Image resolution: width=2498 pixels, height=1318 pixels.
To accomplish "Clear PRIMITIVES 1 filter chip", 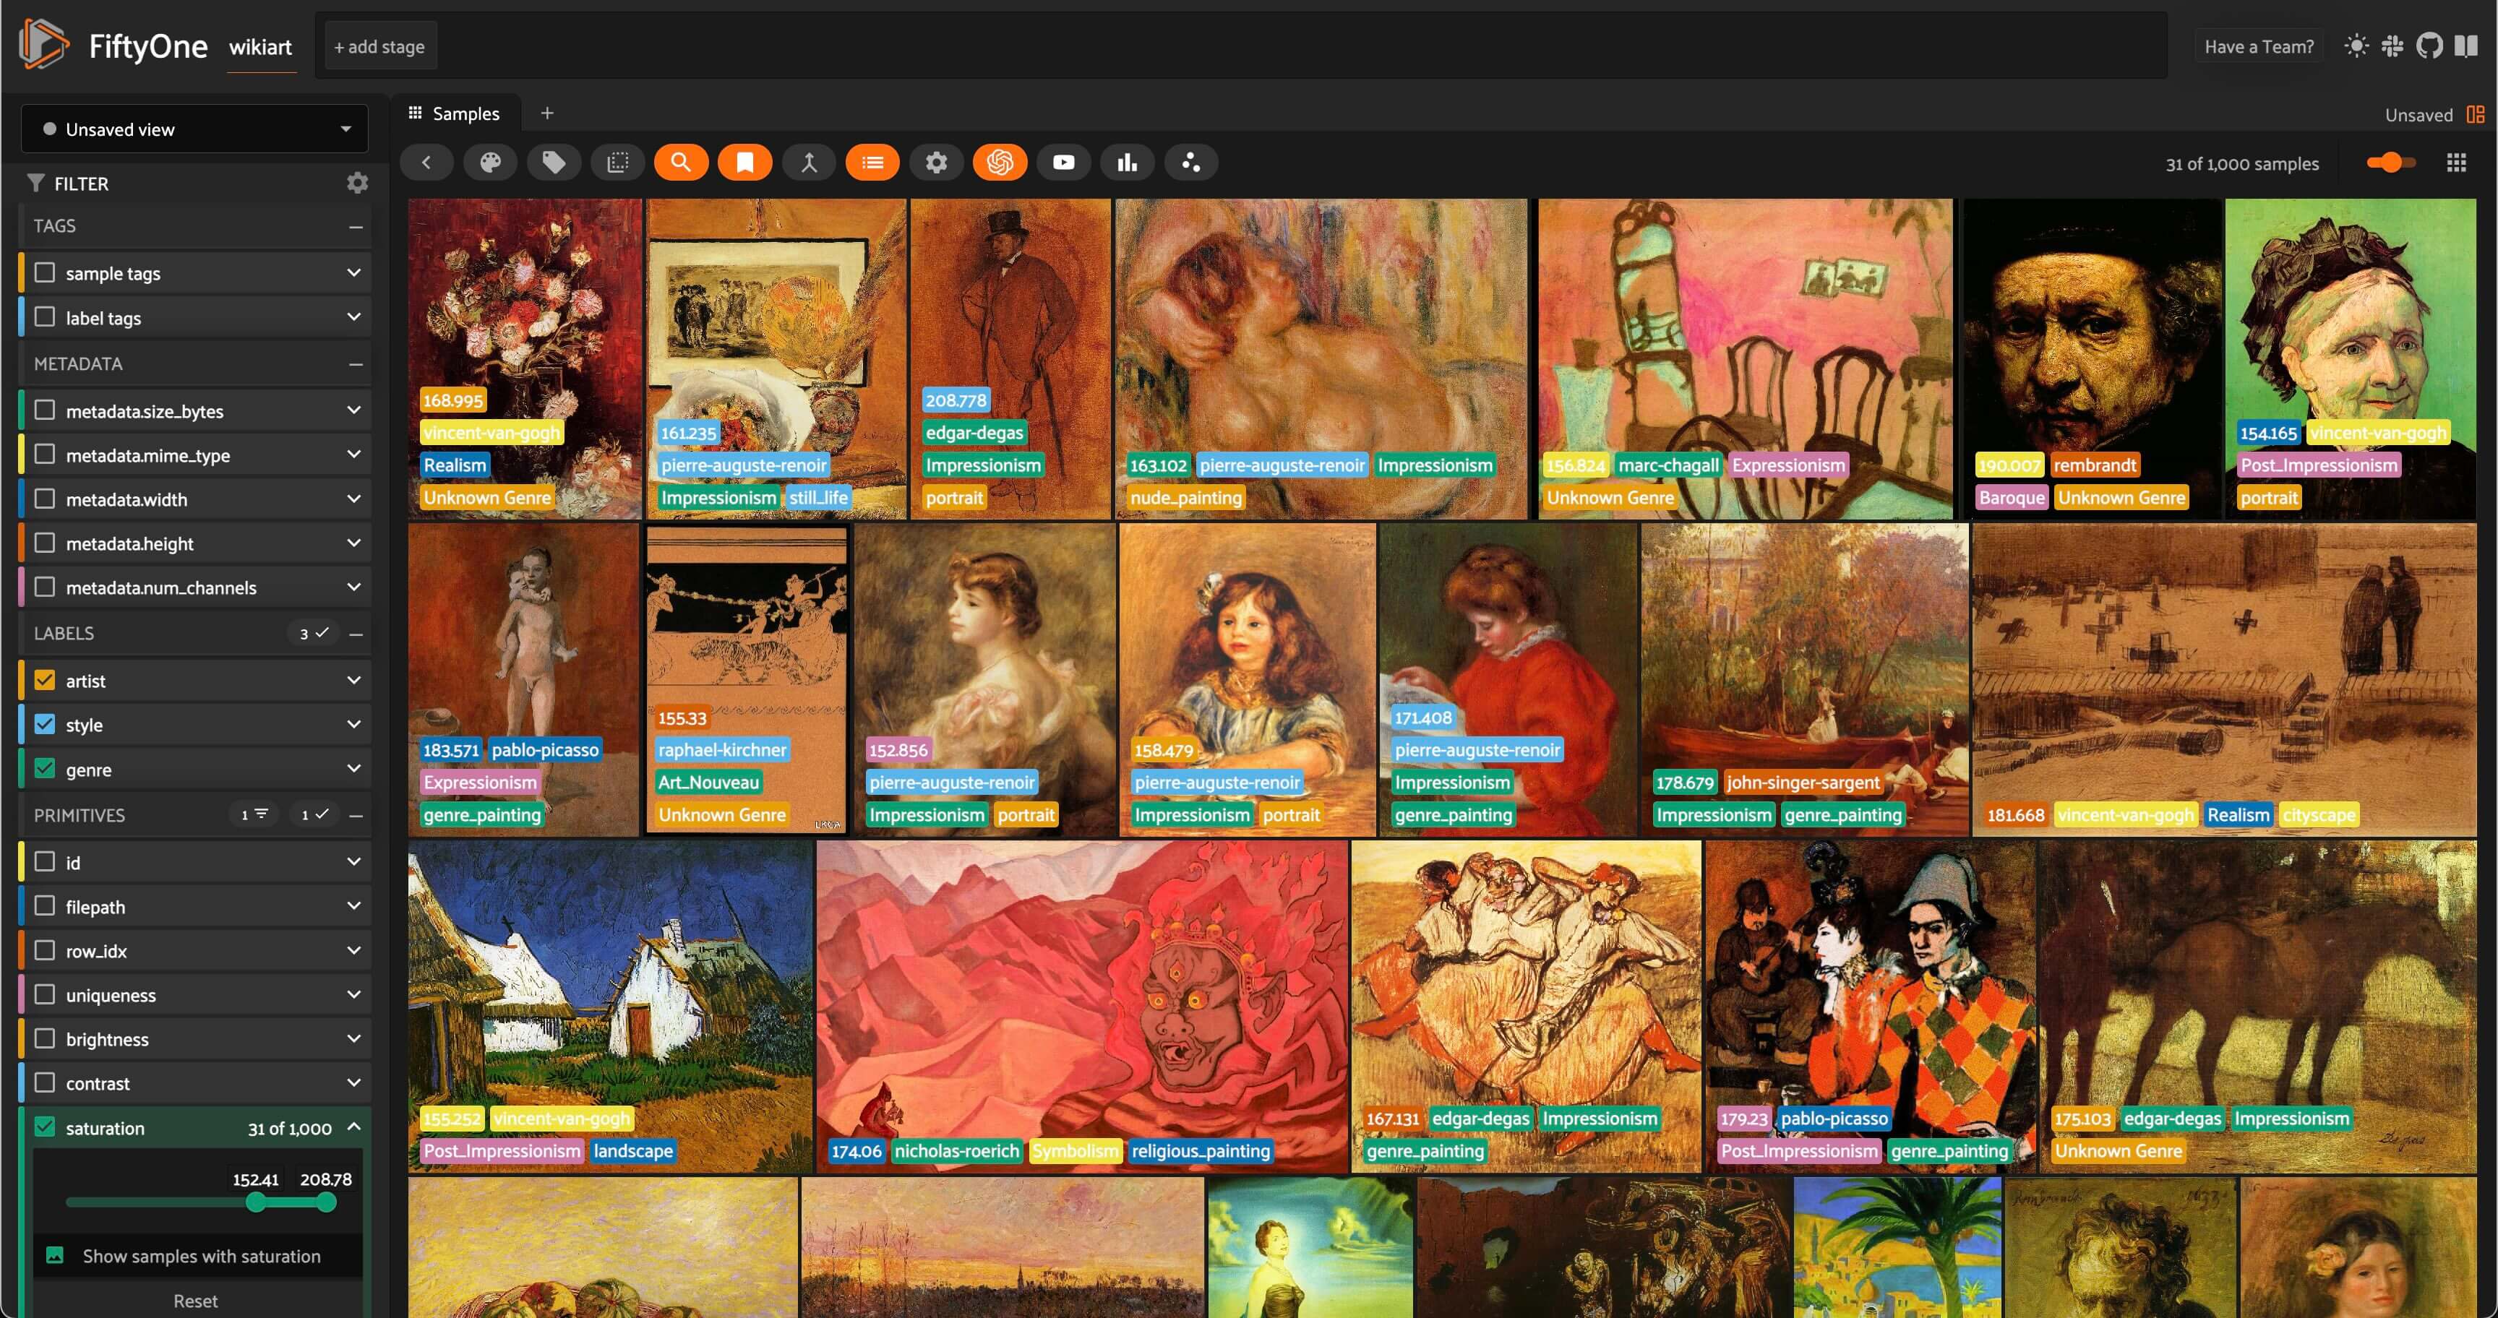I will 255,815.
